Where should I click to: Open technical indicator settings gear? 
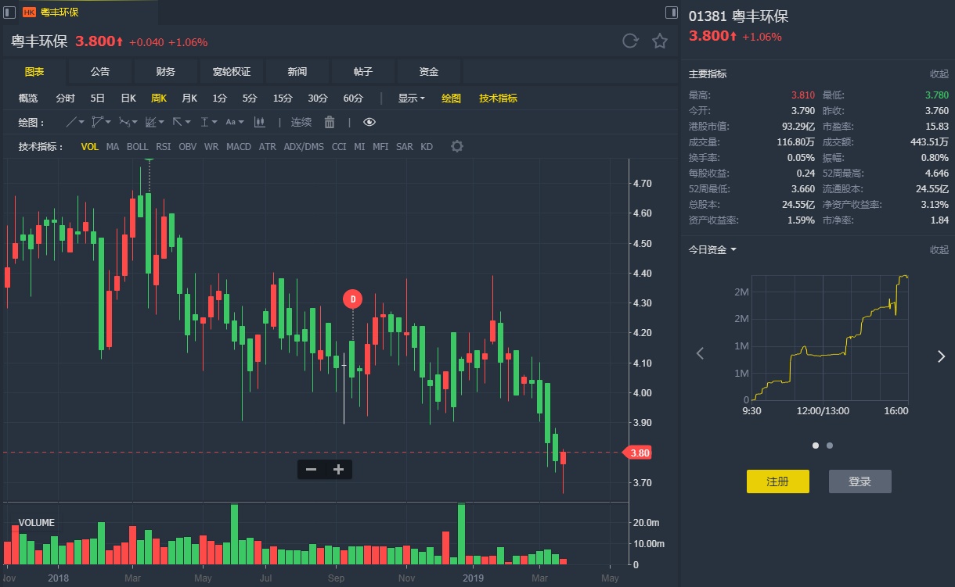point(457,146)
